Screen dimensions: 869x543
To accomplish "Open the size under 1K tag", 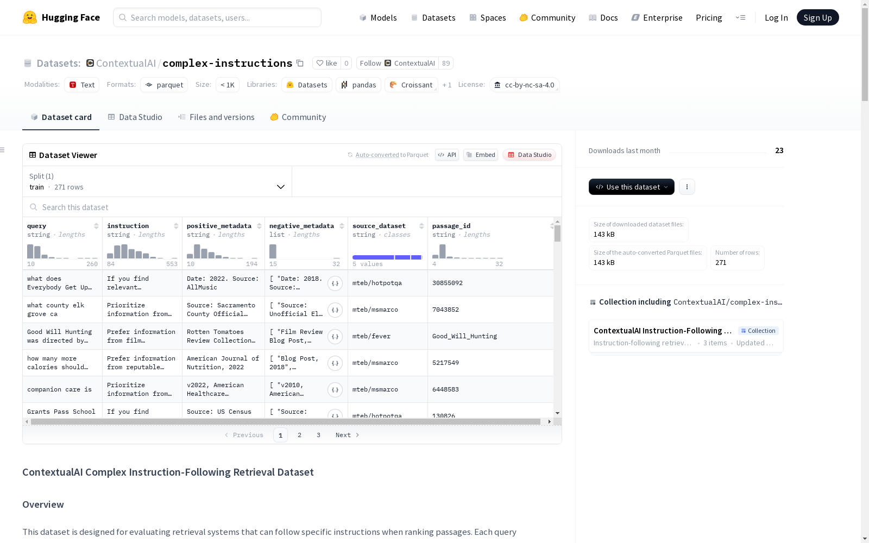I will tap(228, 85).
